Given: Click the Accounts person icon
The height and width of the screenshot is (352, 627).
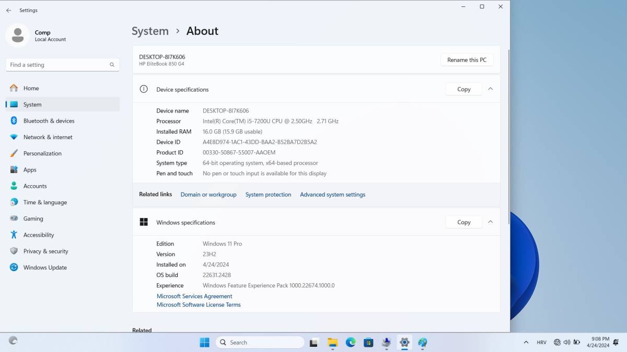Looking at the screenshot, I should click(x=14, y=186).
